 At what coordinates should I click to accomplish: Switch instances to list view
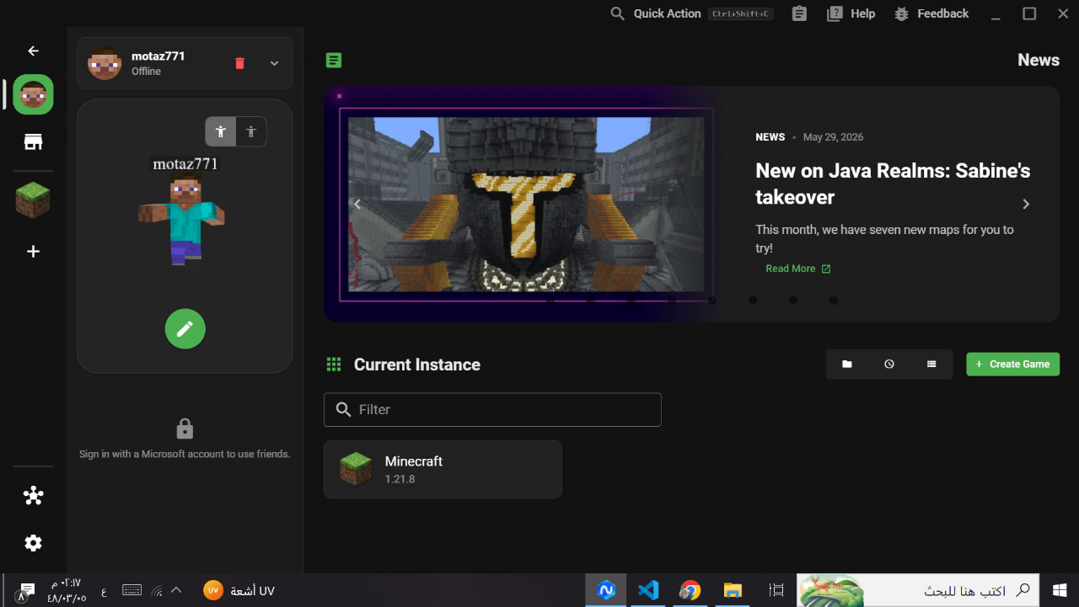tap(931, 365)
